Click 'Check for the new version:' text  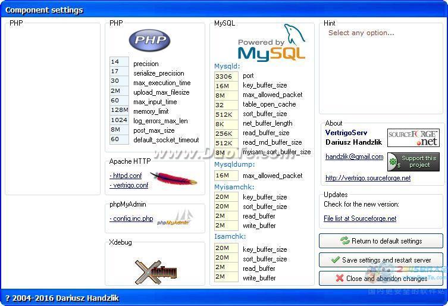[x=361, y=204]
